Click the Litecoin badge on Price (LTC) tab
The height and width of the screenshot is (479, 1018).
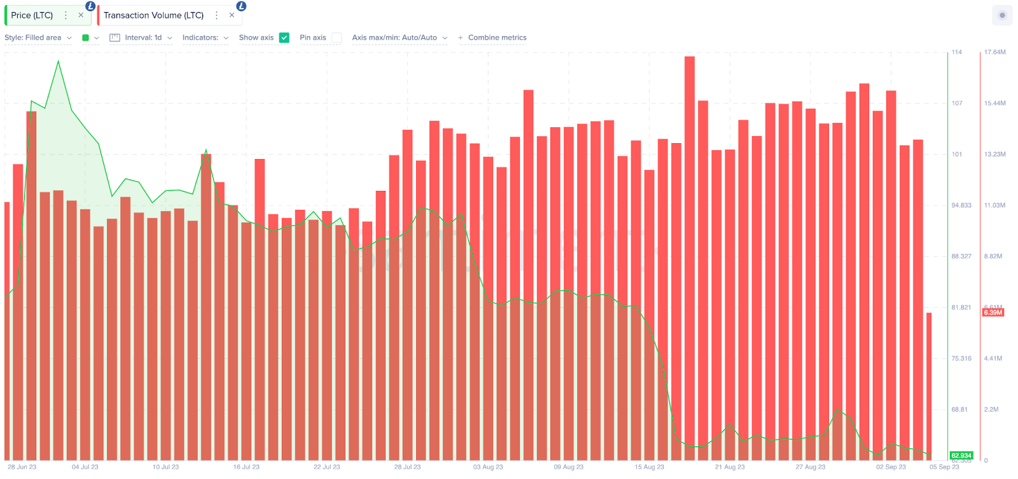coord(90,6)
